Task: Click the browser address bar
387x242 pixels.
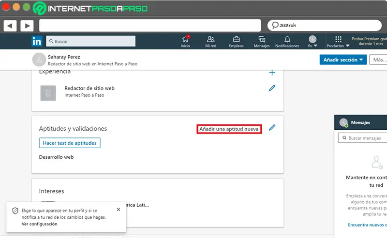Action: [150, 26]
